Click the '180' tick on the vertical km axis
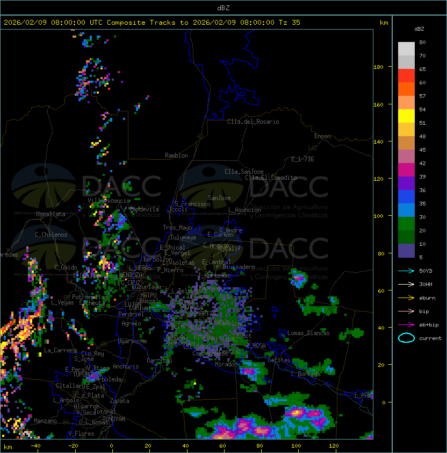This screenshot has width=447, height=453. (378, 67)
